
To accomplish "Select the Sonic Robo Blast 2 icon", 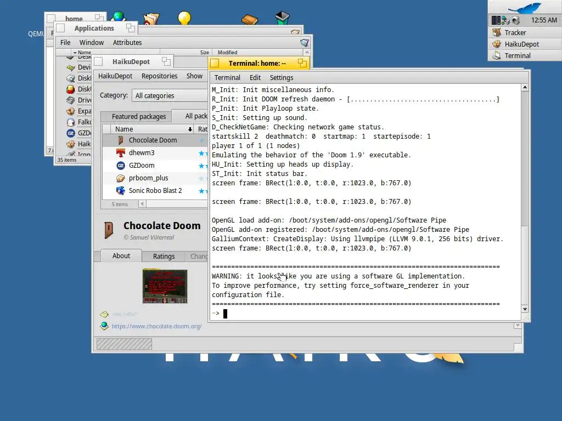I will (121, 190).
